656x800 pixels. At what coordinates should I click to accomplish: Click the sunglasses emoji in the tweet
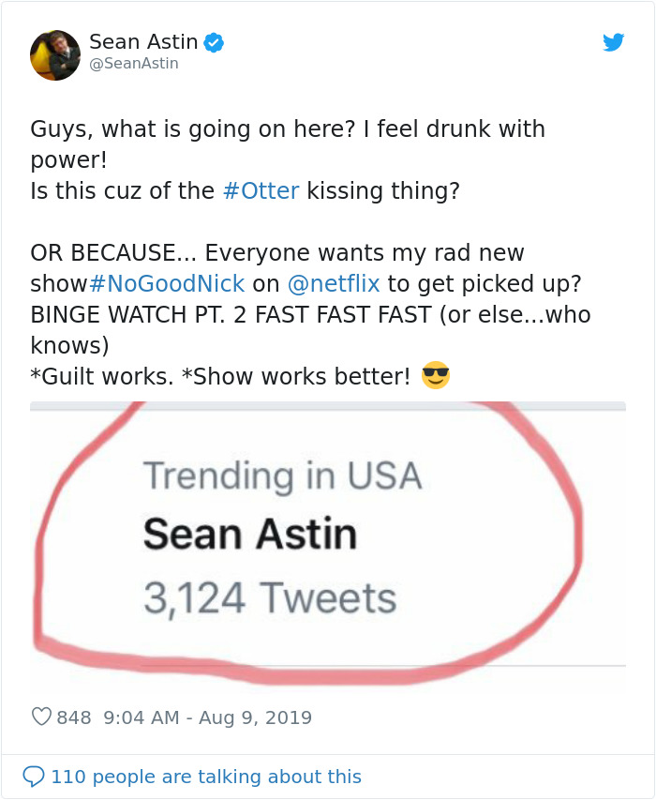point(437,375)
